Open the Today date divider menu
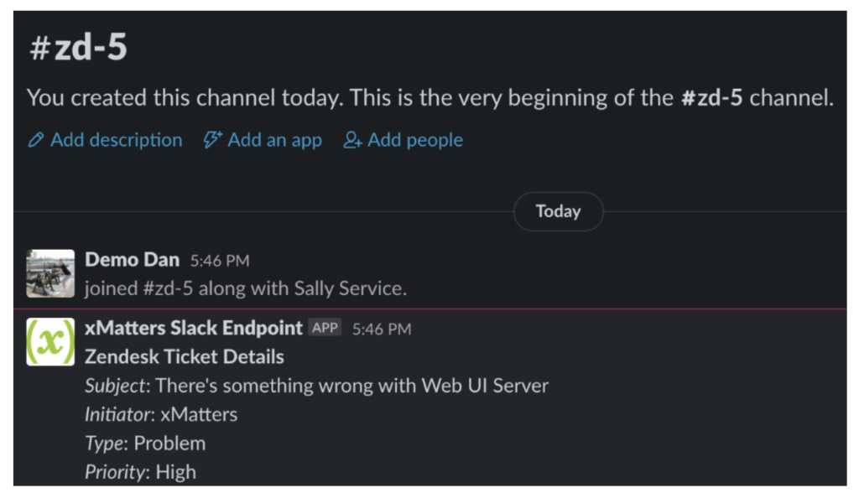The height and width of the screenshot is (498, 859). tap(557, 211)
